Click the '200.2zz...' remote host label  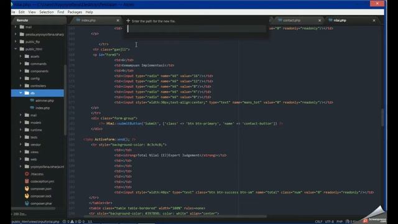click(19, 214)
